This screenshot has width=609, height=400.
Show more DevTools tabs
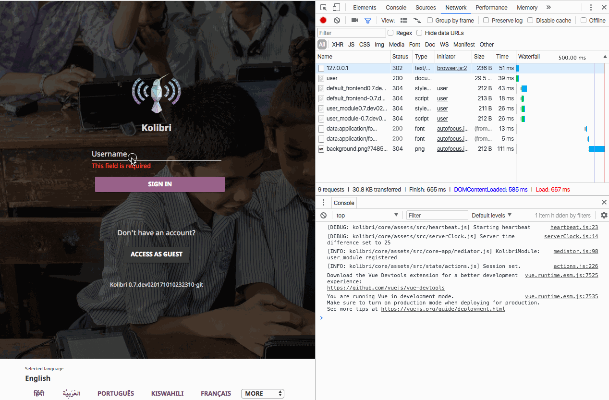pos(548,7)
